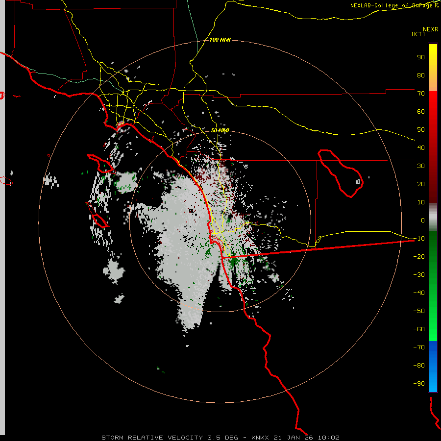Select the -90 value on the velocity scale

coord(419,384)
